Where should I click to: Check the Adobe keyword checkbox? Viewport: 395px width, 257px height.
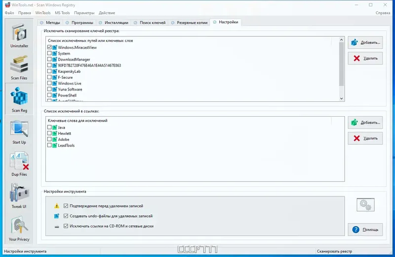(49, 139)
